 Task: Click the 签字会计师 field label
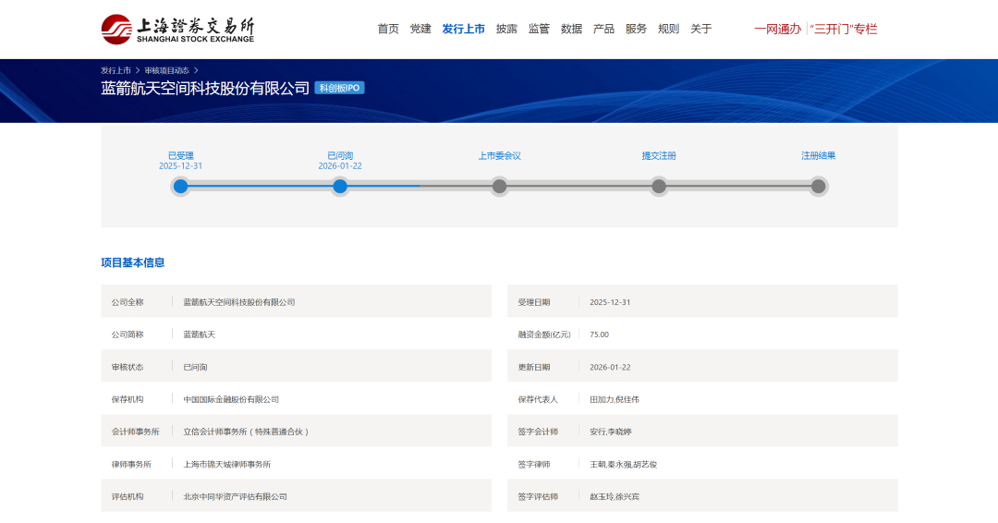pyautogui.click(x=538, y=432)
